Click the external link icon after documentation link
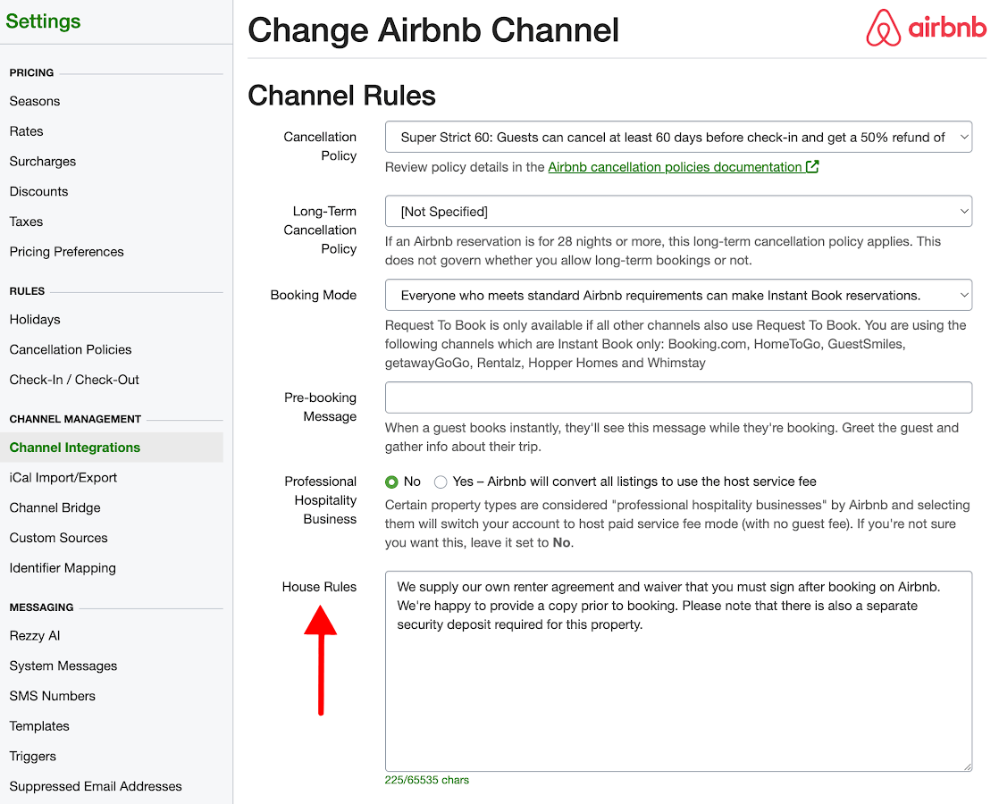999x804 pixels. point(812,167)
